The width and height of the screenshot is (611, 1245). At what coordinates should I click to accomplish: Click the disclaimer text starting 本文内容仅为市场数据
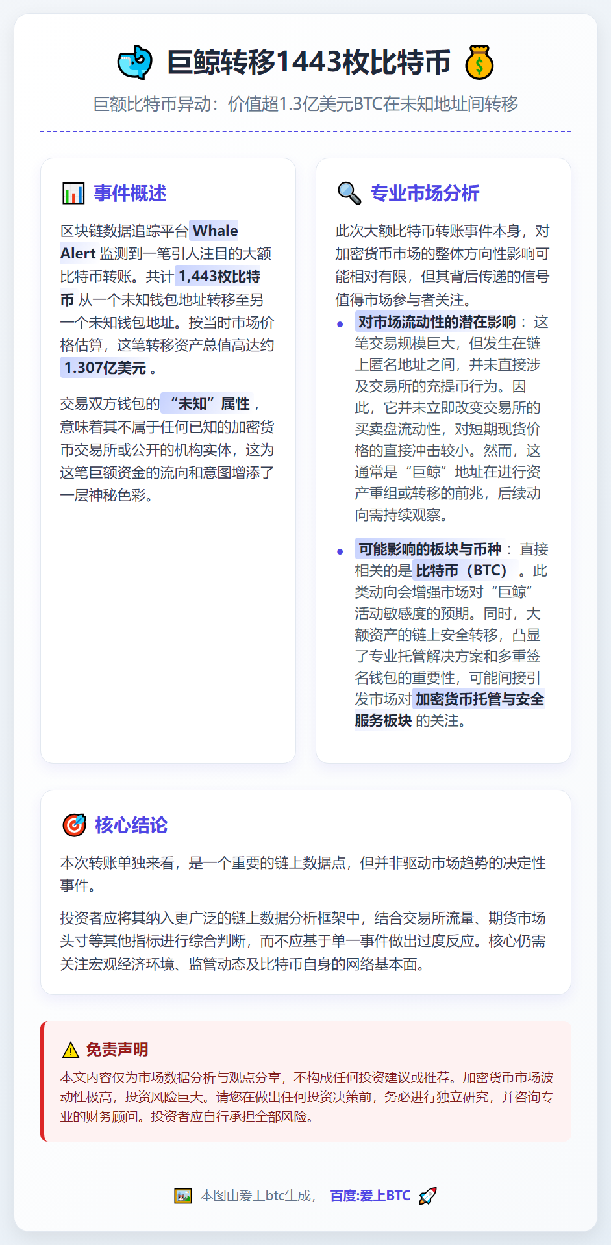pos(306,1097)
